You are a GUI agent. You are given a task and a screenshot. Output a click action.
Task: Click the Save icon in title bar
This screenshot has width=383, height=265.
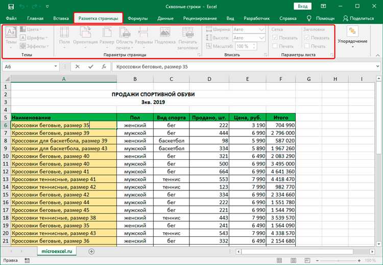point(11,7)
